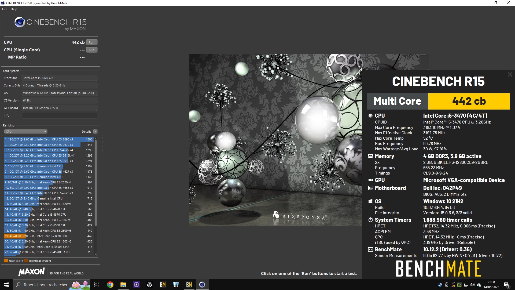Click the Identical System legend swatch

pyautogui.click(x=26, y=261)
